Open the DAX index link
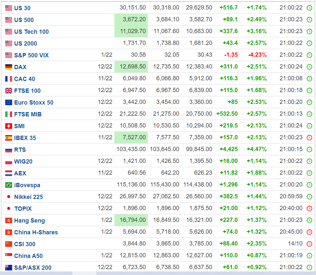This screenshot has height=275, width=316. coord(20,67)
